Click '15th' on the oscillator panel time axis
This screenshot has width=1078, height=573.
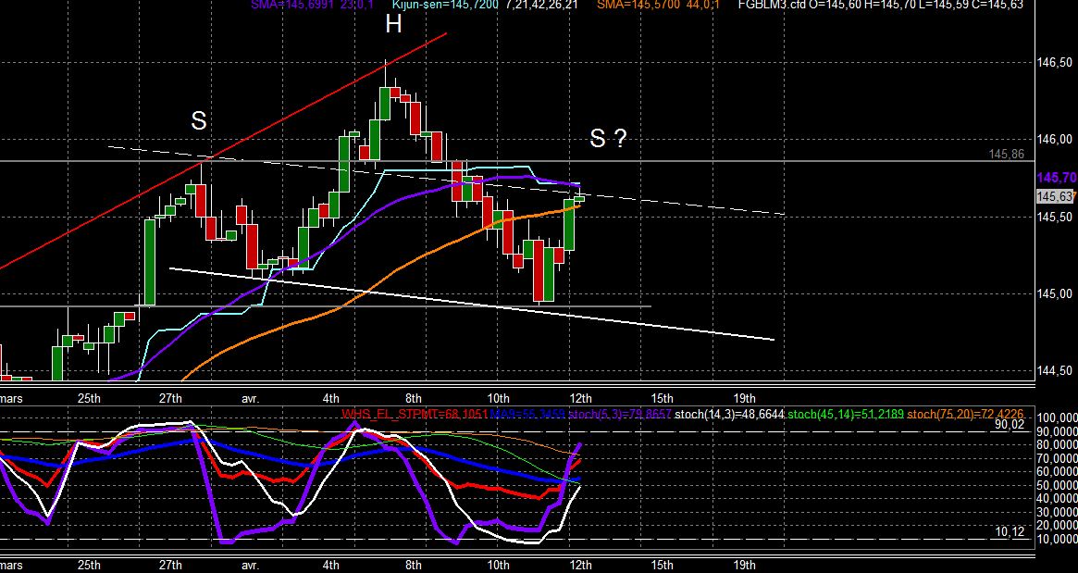662,565
